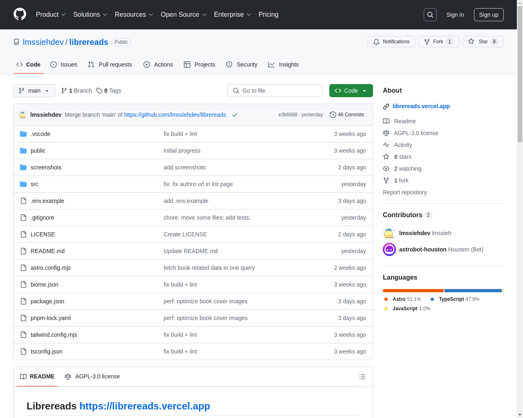Click the scale icon beside AGPL-3.0 license in About
Viewport: 523px width, 418px height.
[x=386, y=133]
